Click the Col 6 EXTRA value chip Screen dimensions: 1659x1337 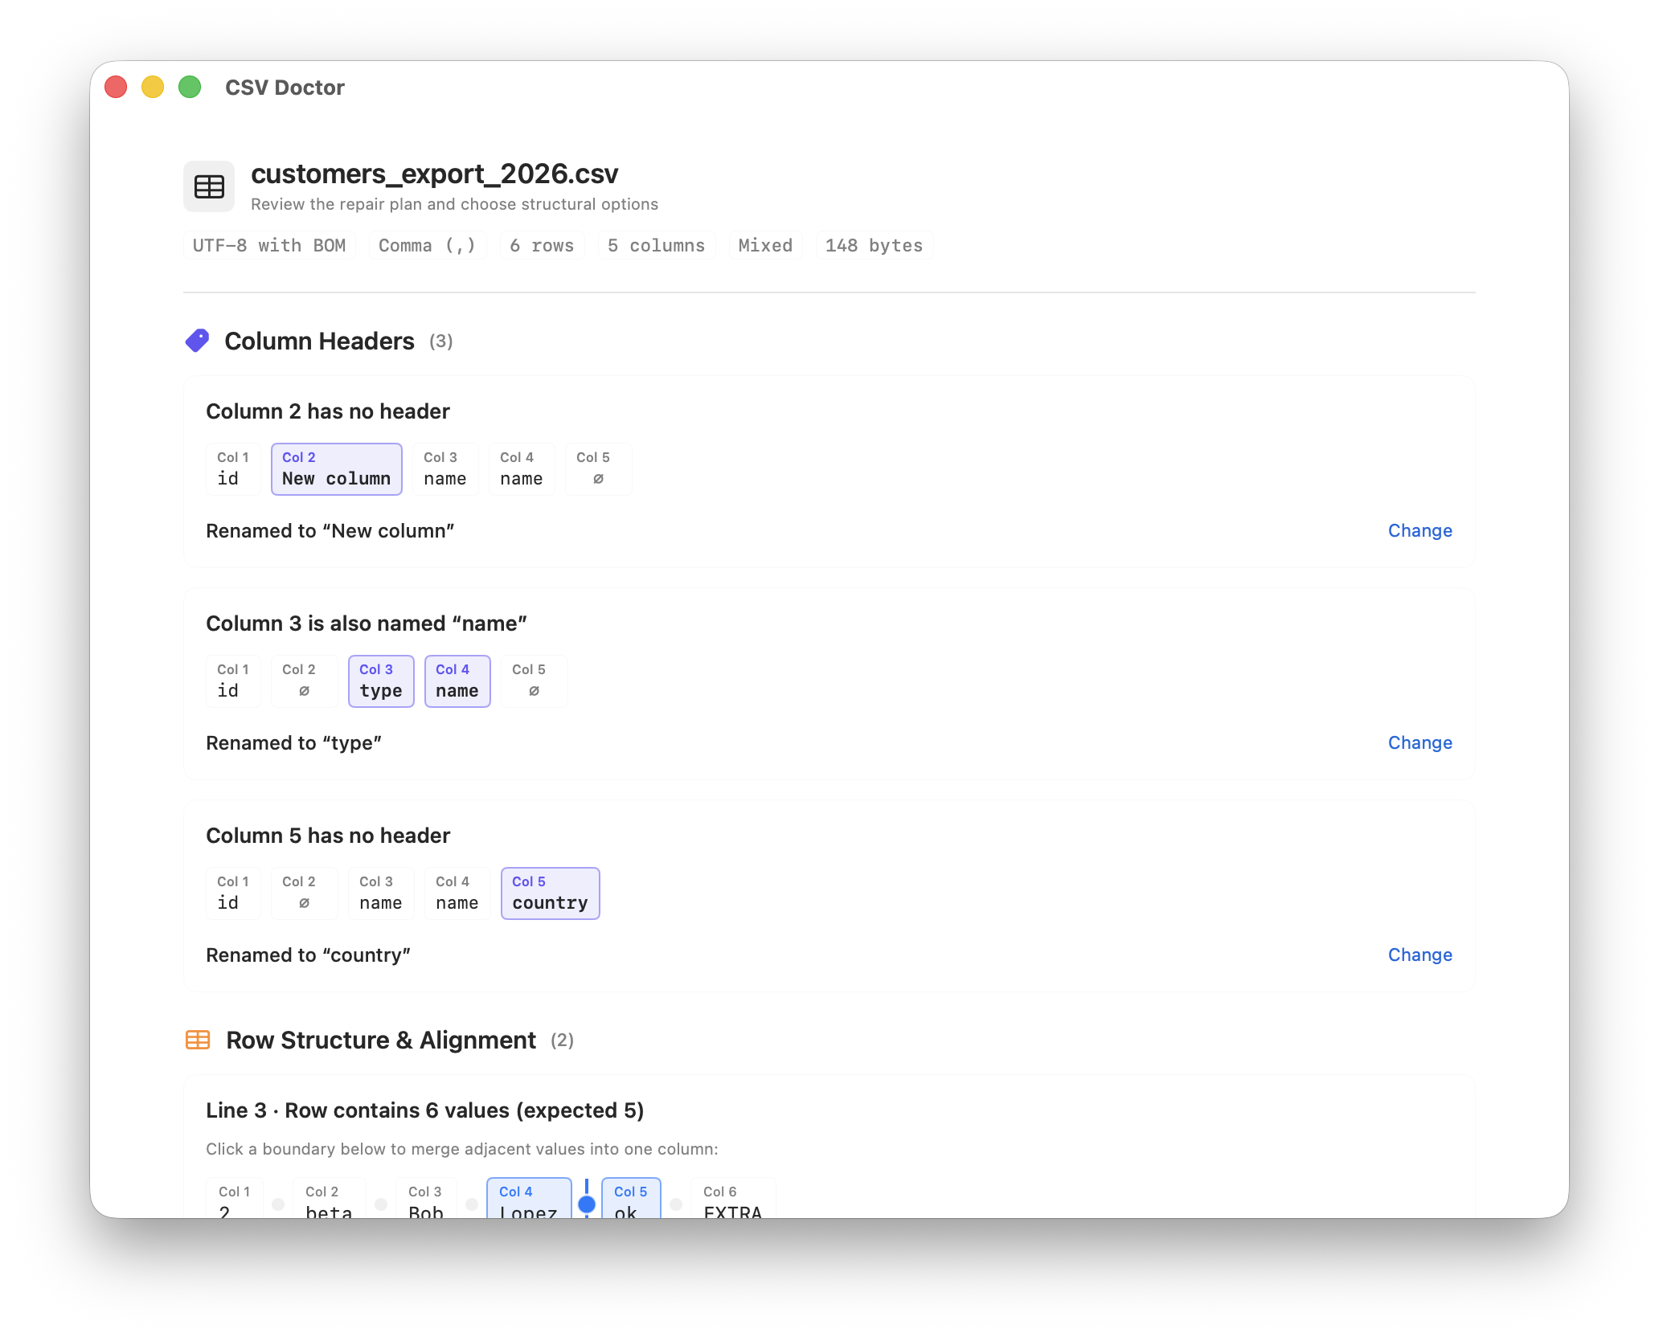pyautogui.click(x=733, y=1199)
